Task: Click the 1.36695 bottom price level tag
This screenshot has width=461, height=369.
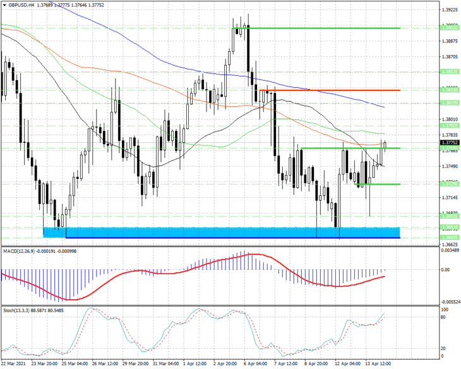Action: 449,237
